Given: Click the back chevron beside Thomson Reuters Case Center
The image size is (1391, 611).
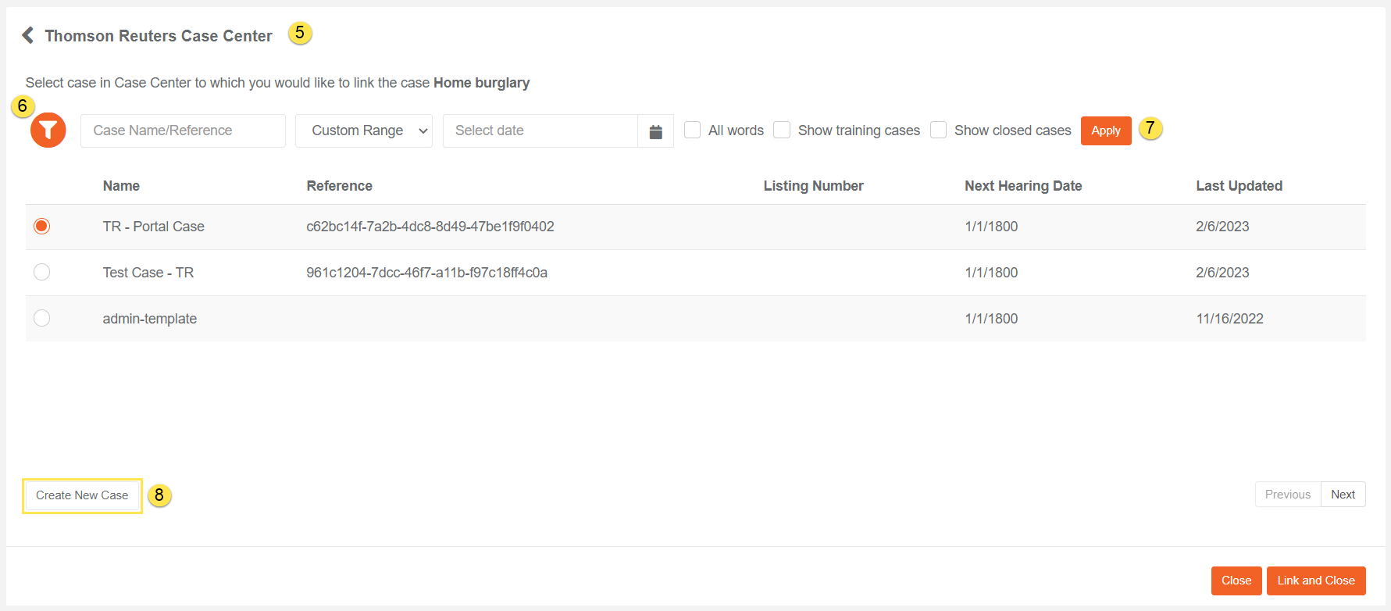Looking at the screenshot, I should pos(27,35).
